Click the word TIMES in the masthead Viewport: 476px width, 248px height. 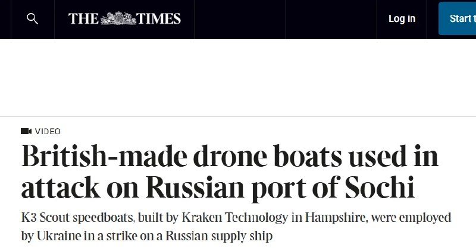pos(158,19)
